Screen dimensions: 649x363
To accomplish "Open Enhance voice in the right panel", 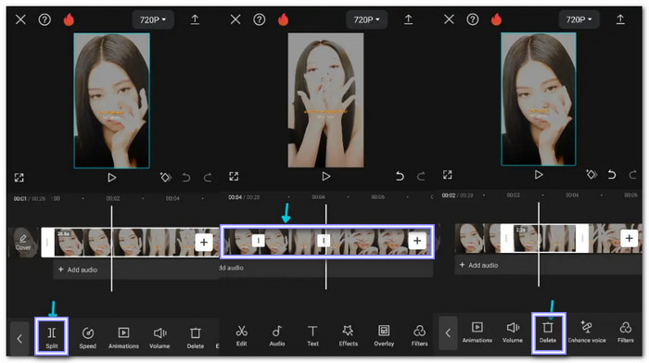I will pos(587,332).
